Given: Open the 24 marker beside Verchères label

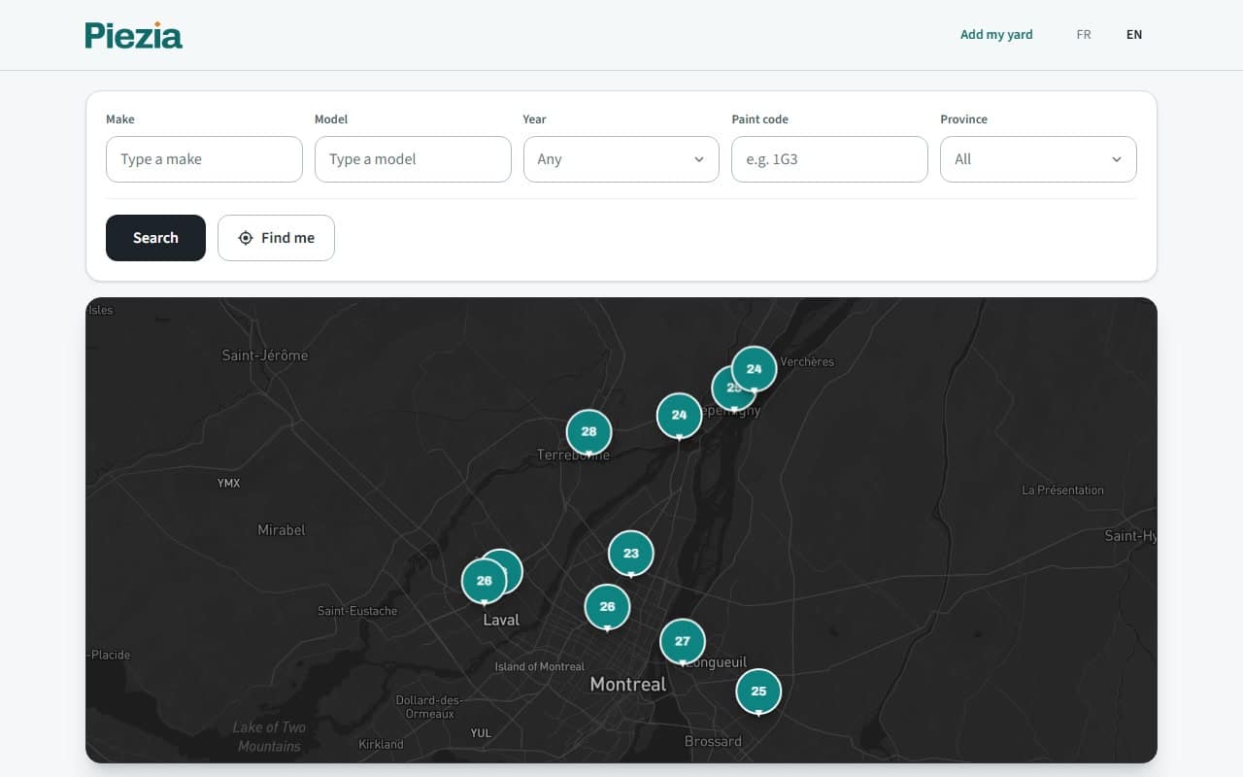Looking at the screenshot, I should [x=754, y=369].
